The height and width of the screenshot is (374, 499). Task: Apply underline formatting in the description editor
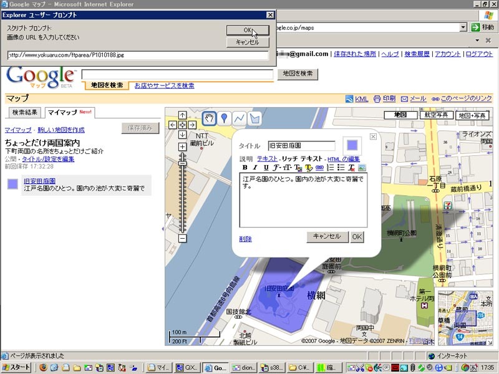[x=266, y=167]
